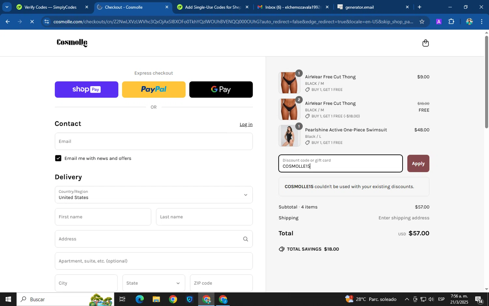Open the volume control in tray

pyautogui.click(x=431, y=299)
